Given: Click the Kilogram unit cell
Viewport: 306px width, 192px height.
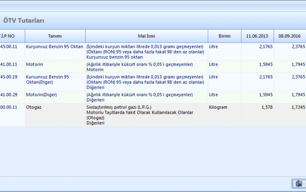Looking at the screenshot, I should click(x=219, y=107).
